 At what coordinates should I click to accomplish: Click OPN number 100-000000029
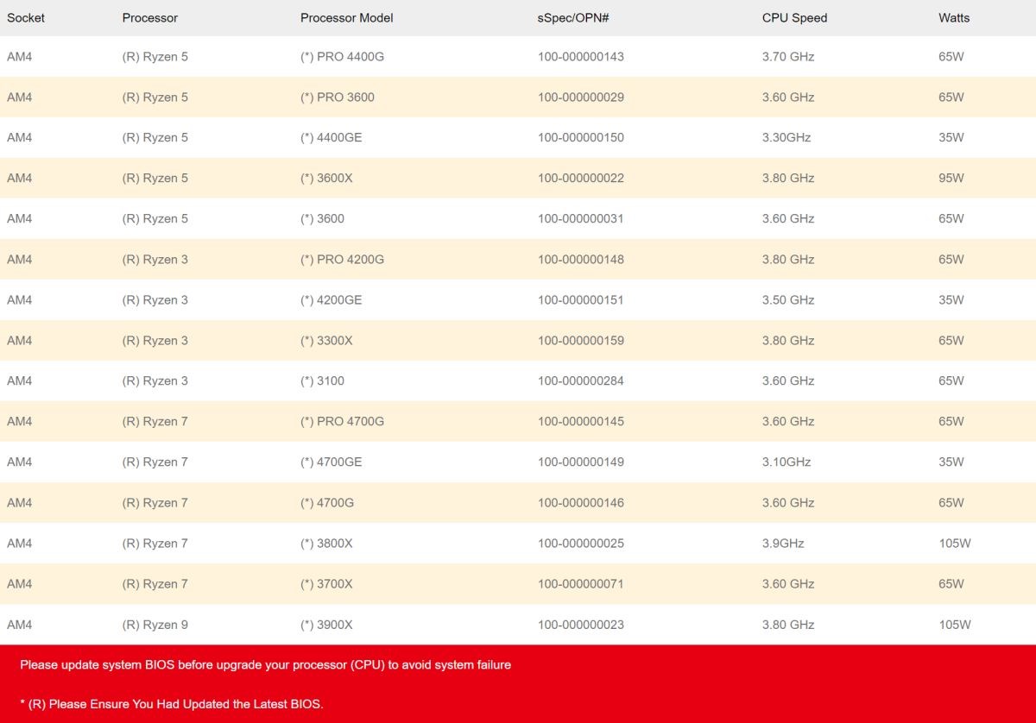(581, 97)
